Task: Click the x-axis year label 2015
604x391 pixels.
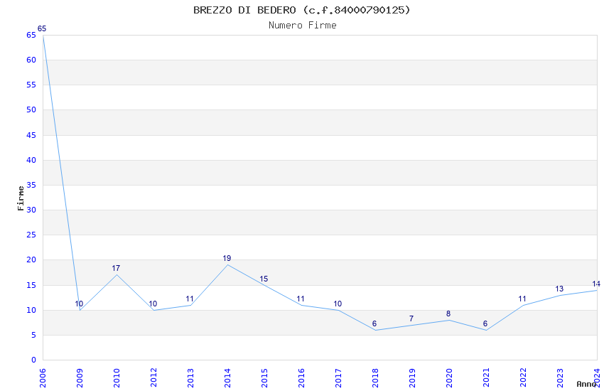Action: [x=264, y=377]
